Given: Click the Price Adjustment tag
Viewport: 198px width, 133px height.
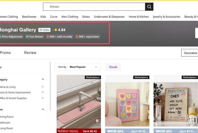Looking at the screenshot, I should pos(11,37).
